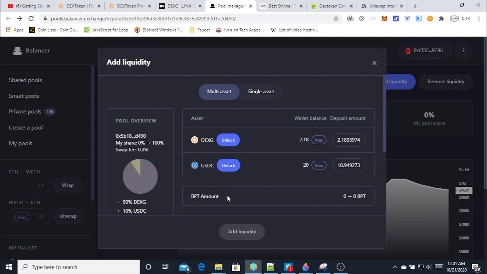This screenshot has height=274, width=487.
Task: Open Smart pools in sidebar
Action: [x=24, y=96]
